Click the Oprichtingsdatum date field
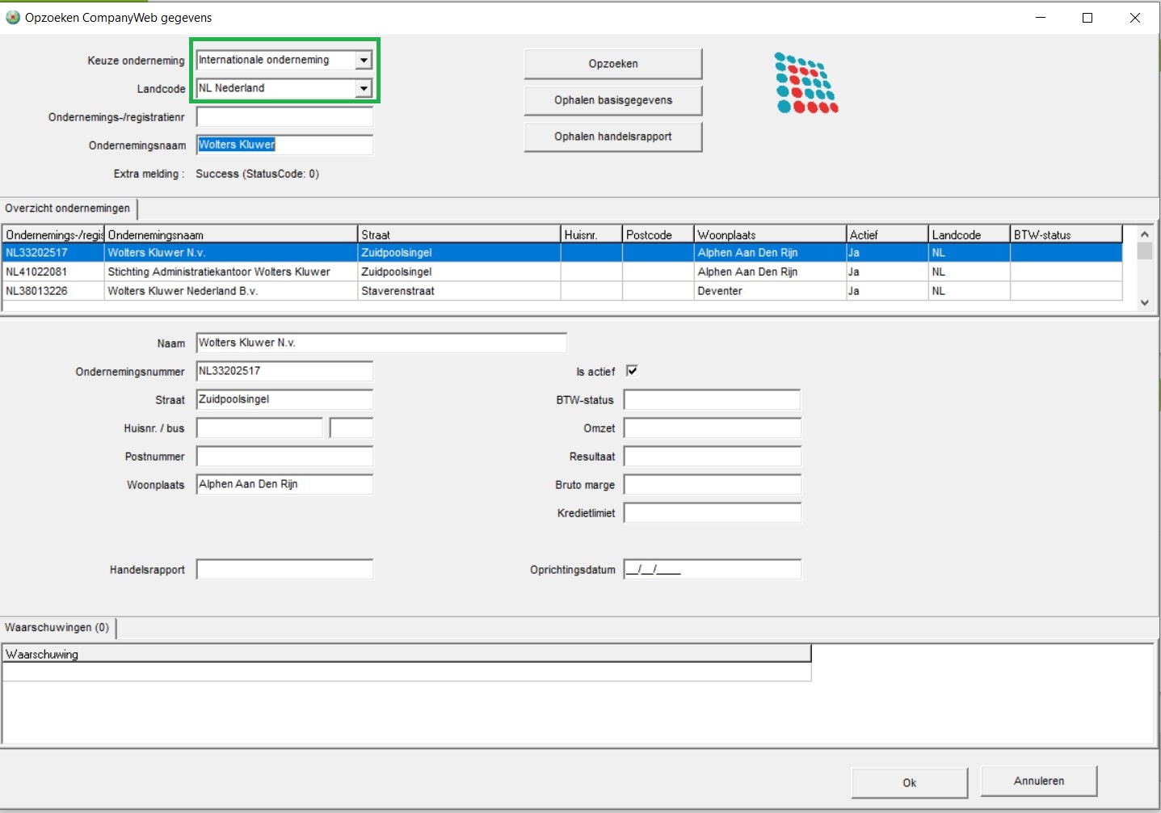The width and height of the screenshot is (1161, 813). pos(712,570)
